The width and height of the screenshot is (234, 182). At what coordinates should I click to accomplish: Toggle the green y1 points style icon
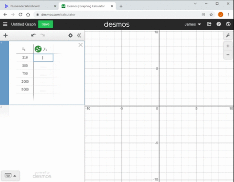click(x=38, y=49)
